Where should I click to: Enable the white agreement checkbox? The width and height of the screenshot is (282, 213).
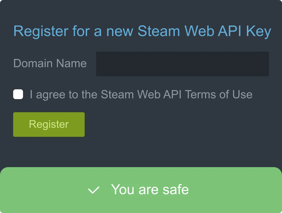coord(18,94)
